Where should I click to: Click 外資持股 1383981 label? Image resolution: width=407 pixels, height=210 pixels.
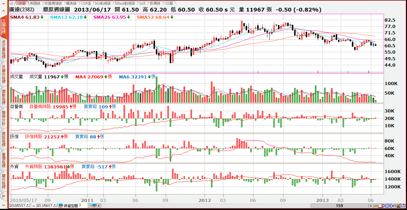(x=46, y=167)
